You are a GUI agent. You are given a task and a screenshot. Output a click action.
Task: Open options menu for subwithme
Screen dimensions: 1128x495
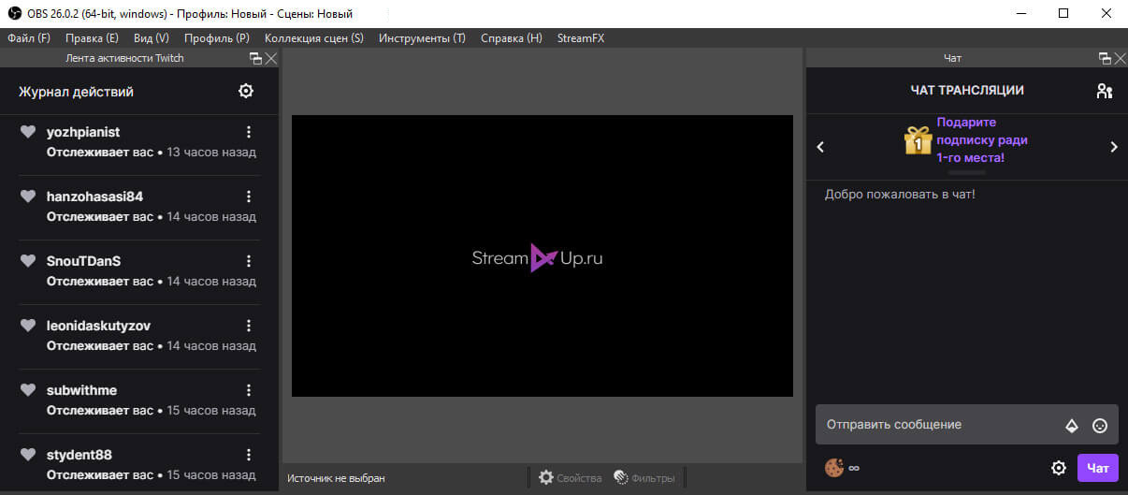point(249,390)
